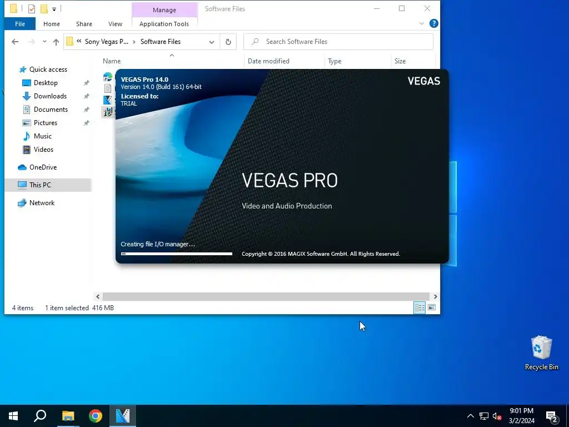Switch to the Home ribbon tab
The height and width of the screenshot is (427, 569).
tap(52, 24)
